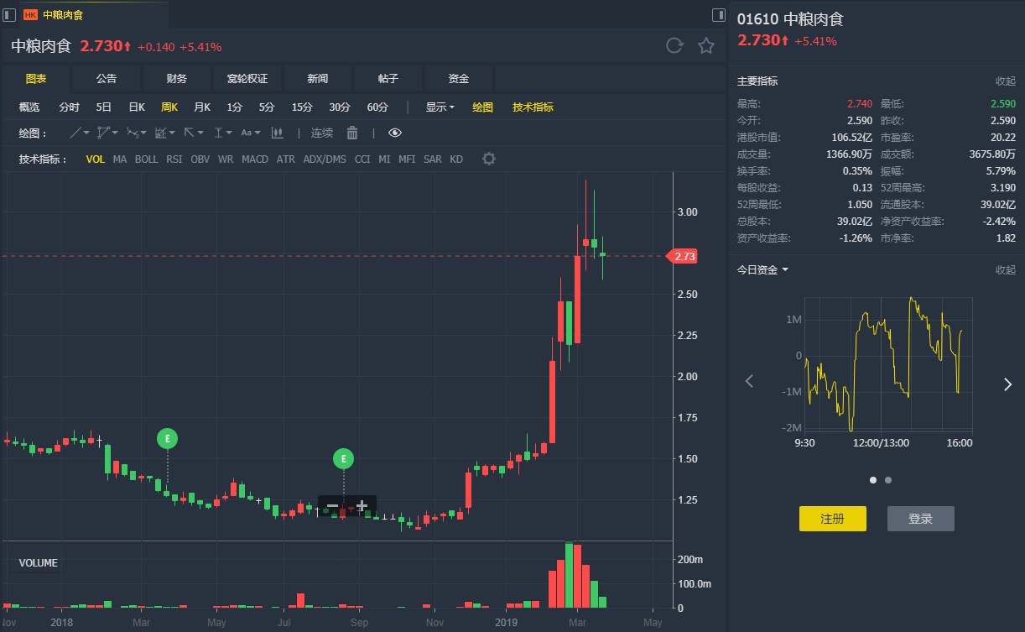Zoom out chart with the minus button

click(332, 506)
